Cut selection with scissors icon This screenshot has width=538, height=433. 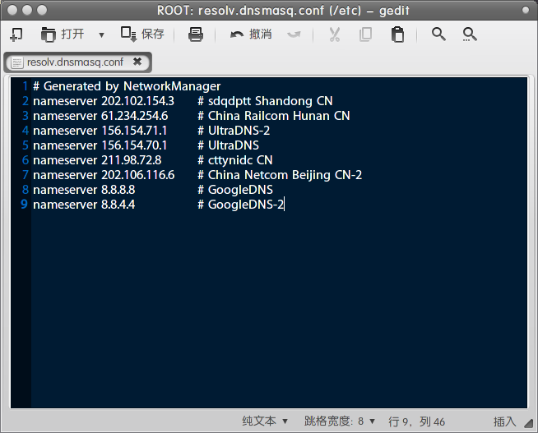tap(335, 35)
